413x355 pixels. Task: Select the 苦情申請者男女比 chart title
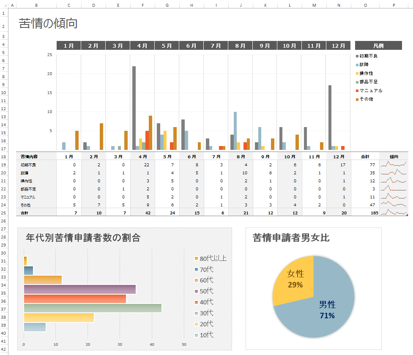tap(291, 238)
